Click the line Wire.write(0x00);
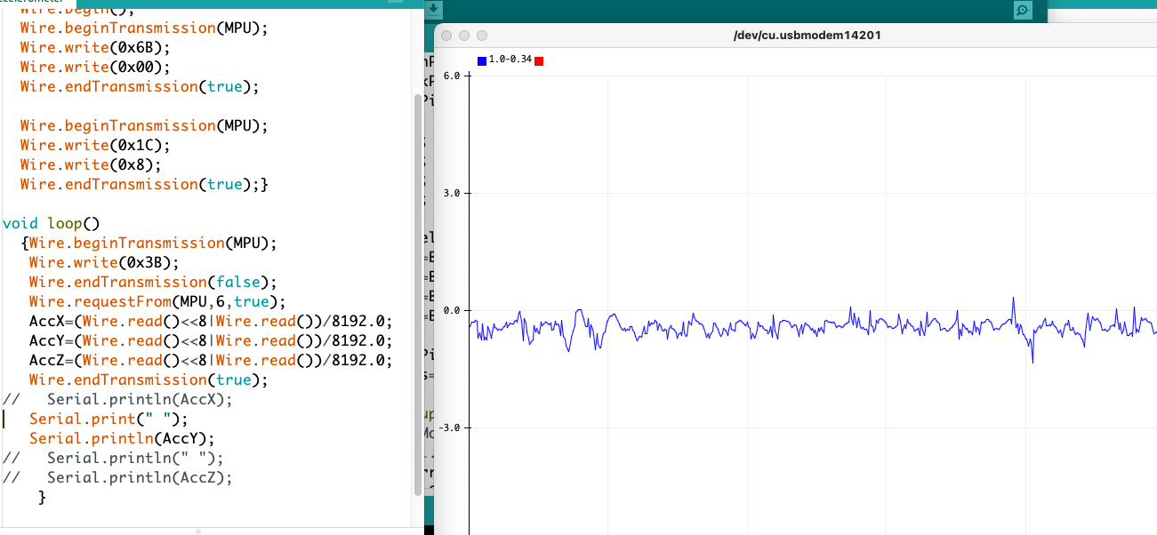1157x535 pixels. point(95,67)
